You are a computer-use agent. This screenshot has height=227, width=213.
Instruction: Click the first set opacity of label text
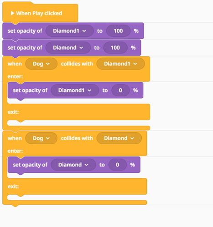point(25,31)
